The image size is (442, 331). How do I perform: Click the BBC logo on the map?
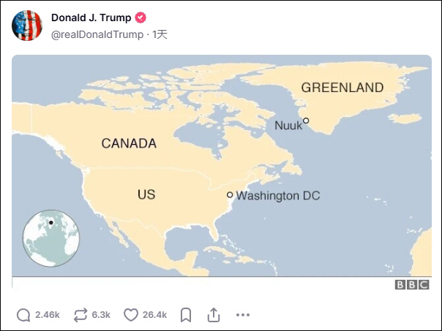click(x=412, y=285)
